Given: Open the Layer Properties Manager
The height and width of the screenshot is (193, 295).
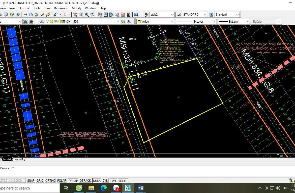Looking at the screenshot, I should click(42, 22).
